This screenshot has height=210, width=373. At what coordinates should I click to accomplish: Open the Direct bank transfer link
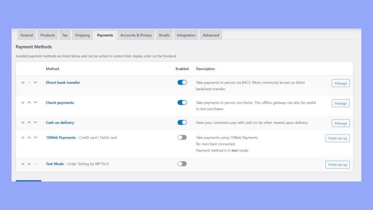pos(63,83)
